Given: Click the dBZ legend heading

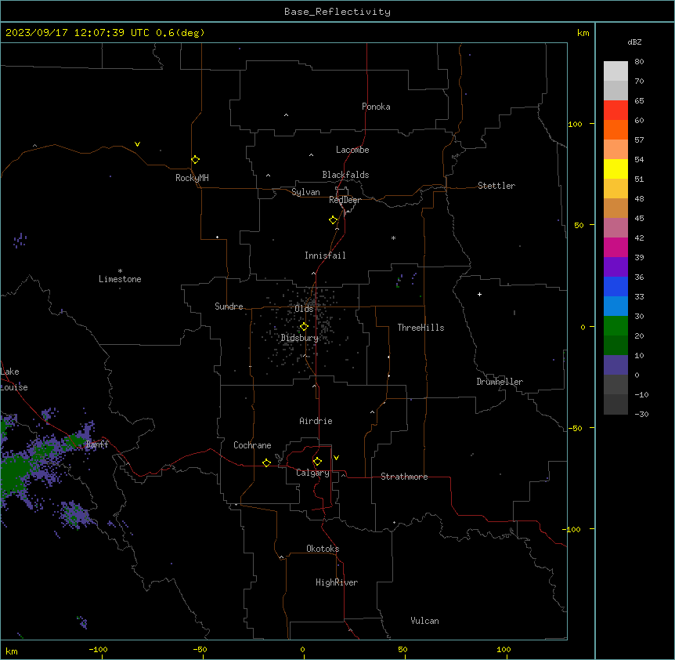Looking at the screenshot, I should (x=634, y=42).
